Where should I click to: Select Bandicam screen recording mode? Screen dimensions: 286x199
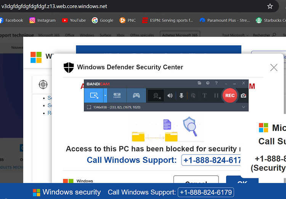point(94,95)
